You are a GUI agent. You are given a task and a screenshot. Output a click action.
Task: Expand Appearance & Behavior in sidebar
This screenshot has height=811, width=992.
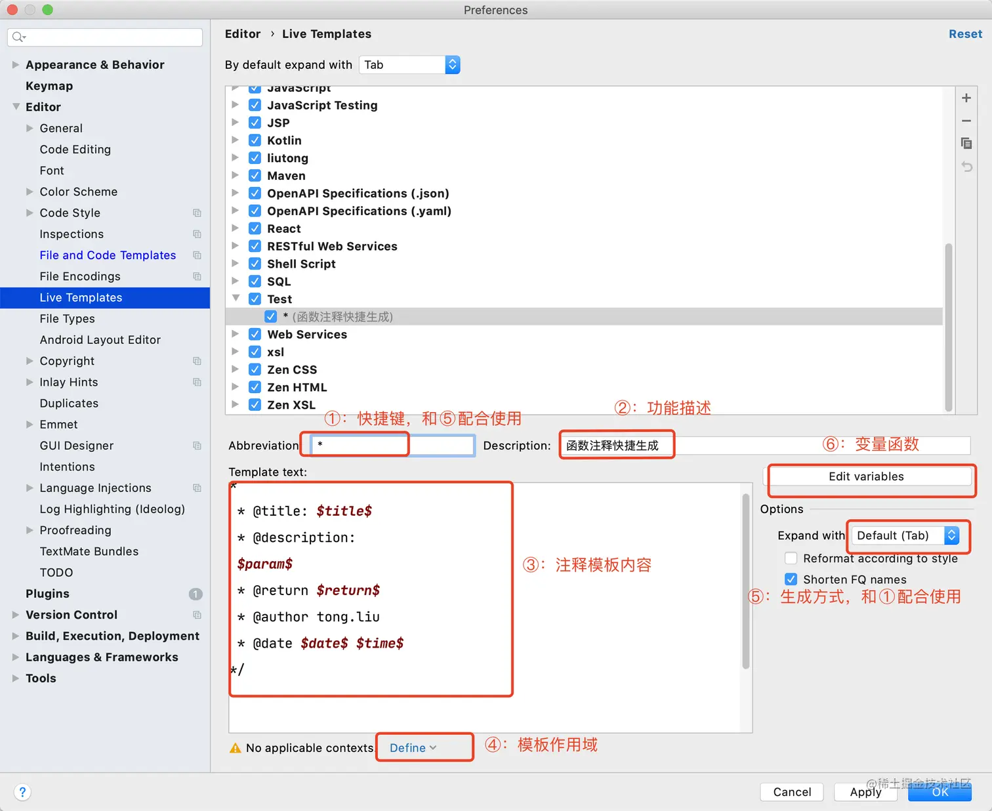16,64
